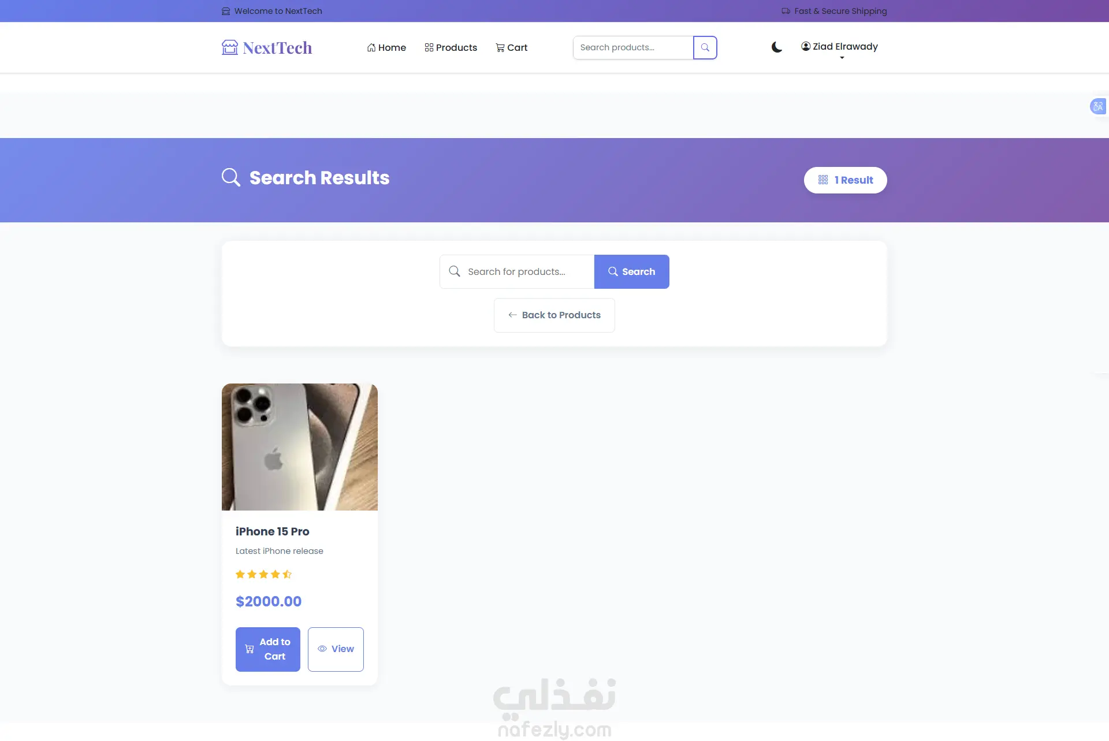Open the Cart page
1109x741 pixels.
click(x=511, y=47)
